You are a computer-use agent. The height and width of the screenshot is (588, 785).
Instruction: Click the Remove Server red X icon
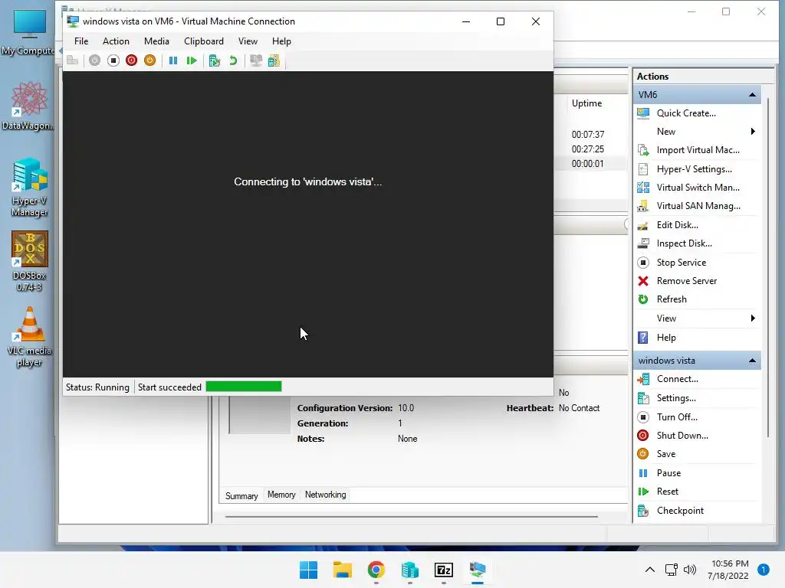643,281
